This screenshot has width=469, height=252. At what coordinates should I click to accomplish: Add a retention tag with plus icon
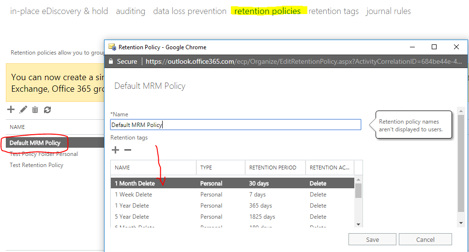click(115, 150)
